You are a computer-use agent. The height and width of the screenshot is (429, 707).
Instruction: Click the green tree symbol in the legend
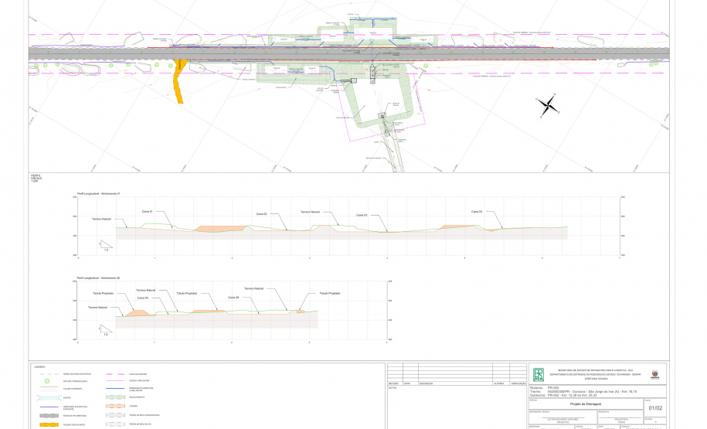(48, 381)
